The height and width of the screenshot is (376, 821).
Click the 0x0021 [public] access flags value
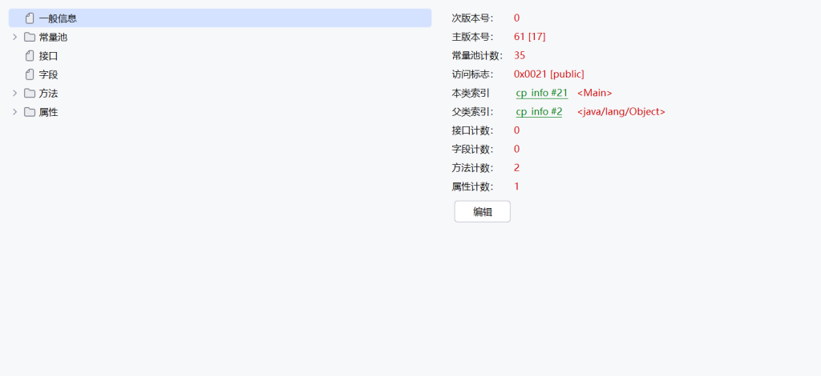(548, 74)
